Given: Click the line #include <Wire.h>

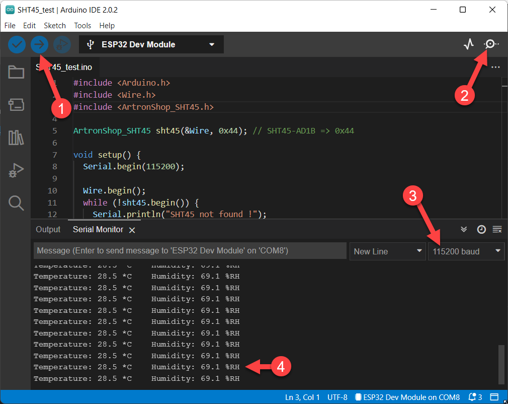Looking at the screenshot, I should (114, 95).
